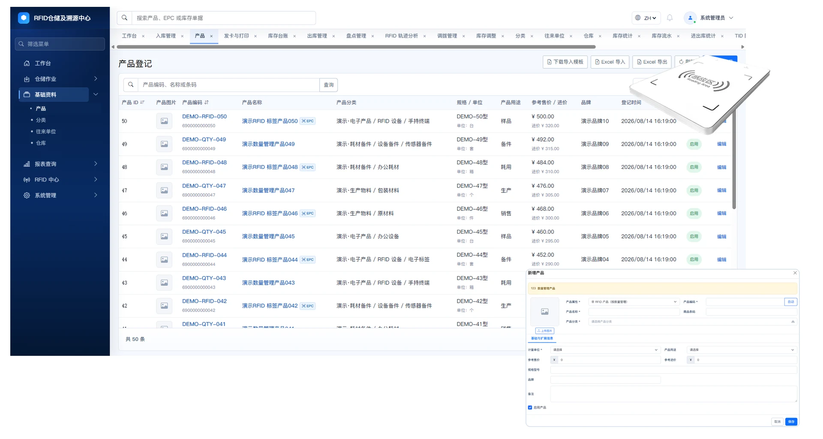823x439 pixels.
Task: Close the 产品 tab with its x icon
Action: click(x=211, y=36)
